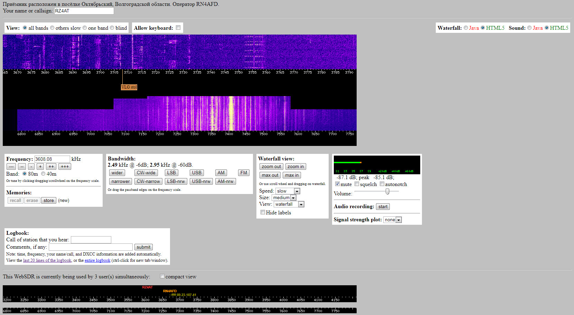Select the all bands view radio button
574x315 pixels.
[x=25, y=28]
